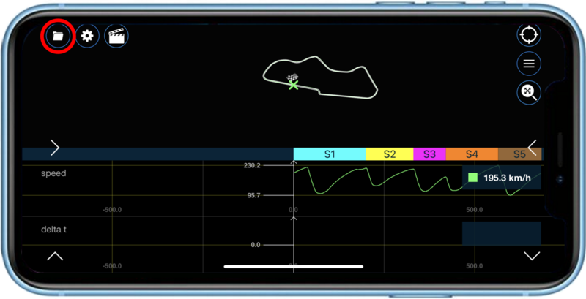Tap the crosshair target icon
586x299 pixels.
coord(529,34)
